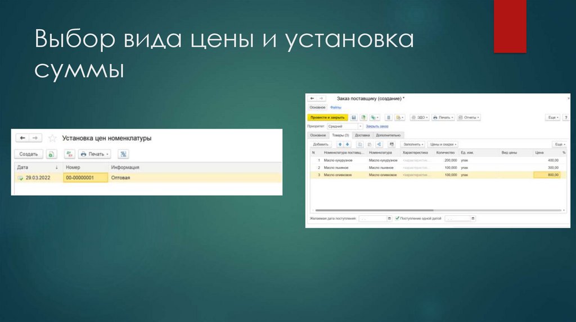Select the 200,000 quantity cell

pos(451,160)
